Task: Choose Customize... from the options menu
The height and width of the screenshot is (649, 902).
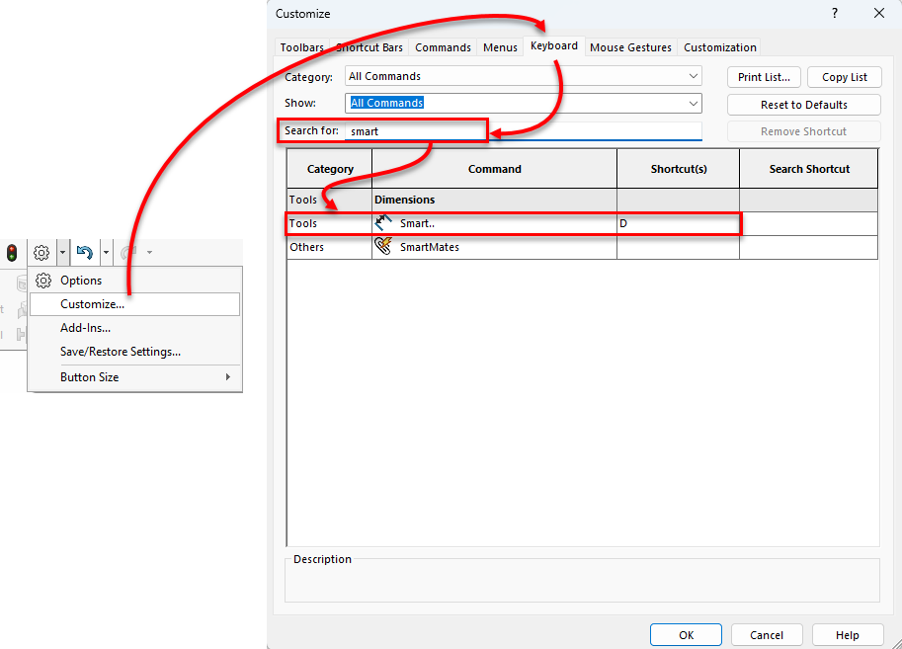Action: pos(92,304)
